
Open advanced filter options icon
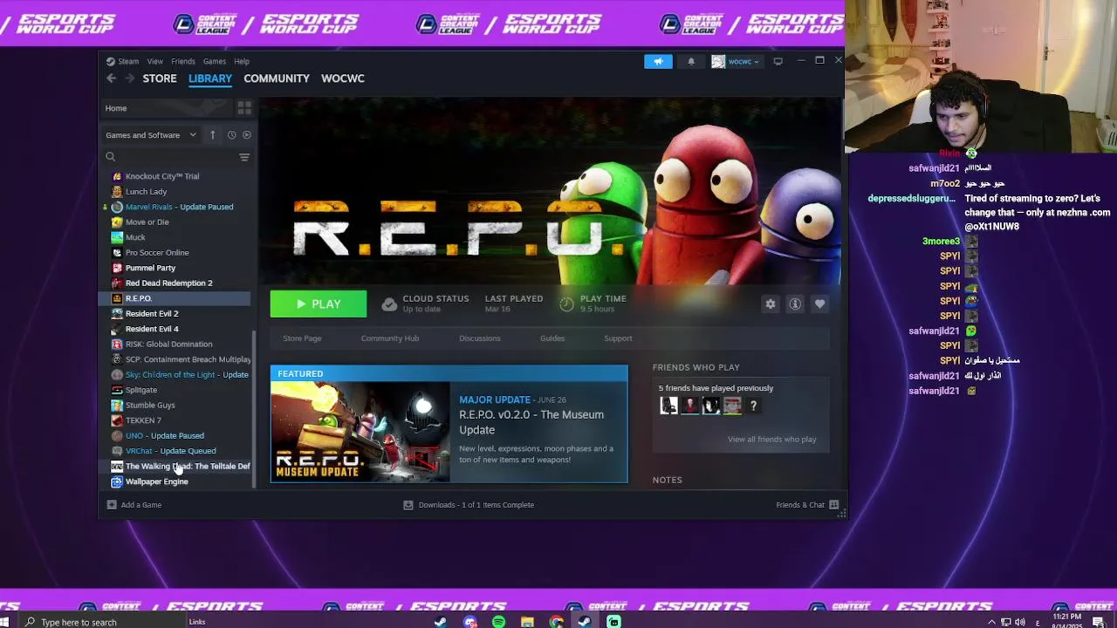[x=244, y=157]
